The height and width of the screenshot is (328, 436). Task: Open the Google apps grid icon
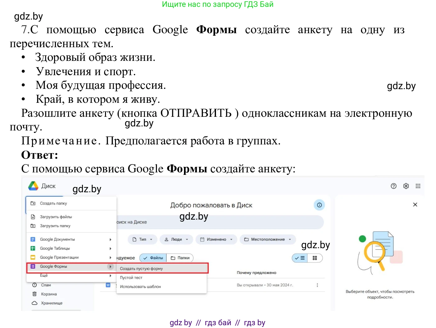click(418, 186)
